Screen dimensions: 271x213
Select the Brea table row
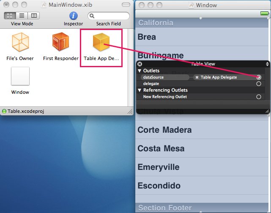[x=202, y=37]
